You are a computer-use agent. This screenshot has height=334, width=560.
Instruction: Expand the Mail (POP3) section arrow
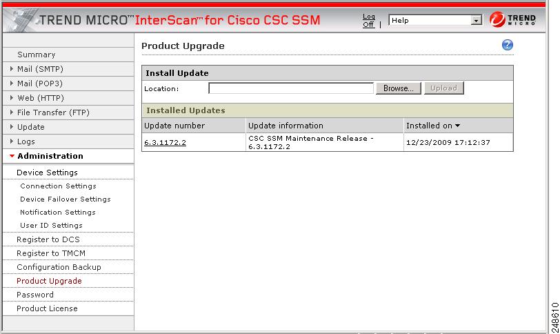12,83
